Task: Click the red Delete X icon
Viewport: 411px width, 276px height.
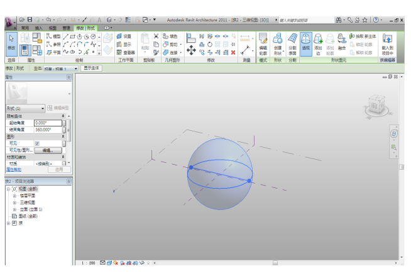Action: point(234,52)
